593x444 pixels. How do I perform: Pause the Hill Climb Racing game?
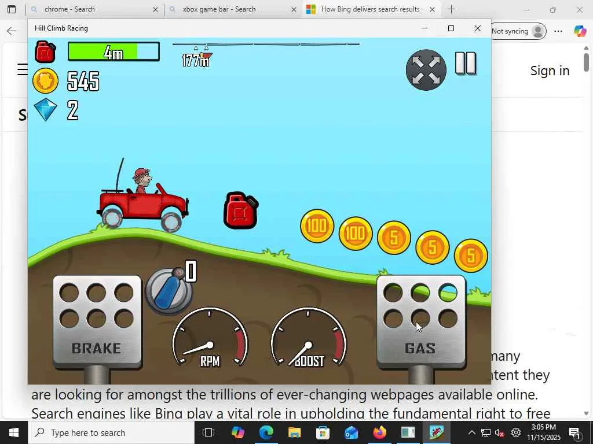click(x=466, y=63)
